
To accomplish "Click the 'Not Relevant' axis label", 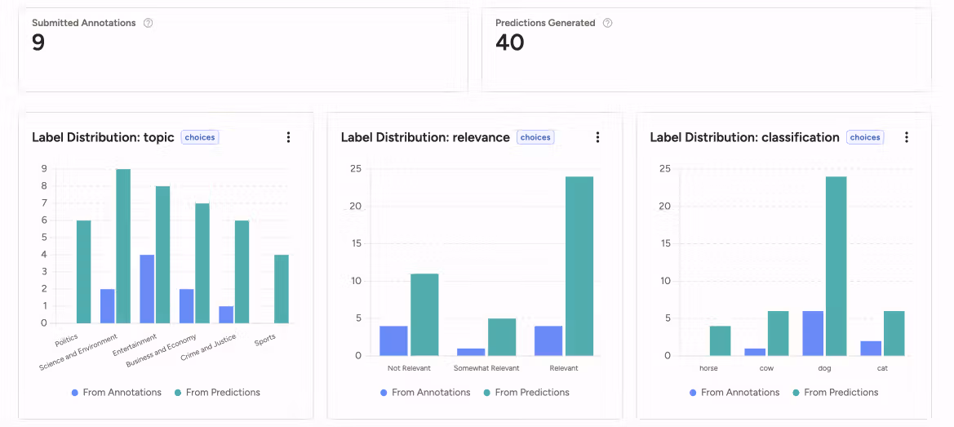I will click(409, 368).
